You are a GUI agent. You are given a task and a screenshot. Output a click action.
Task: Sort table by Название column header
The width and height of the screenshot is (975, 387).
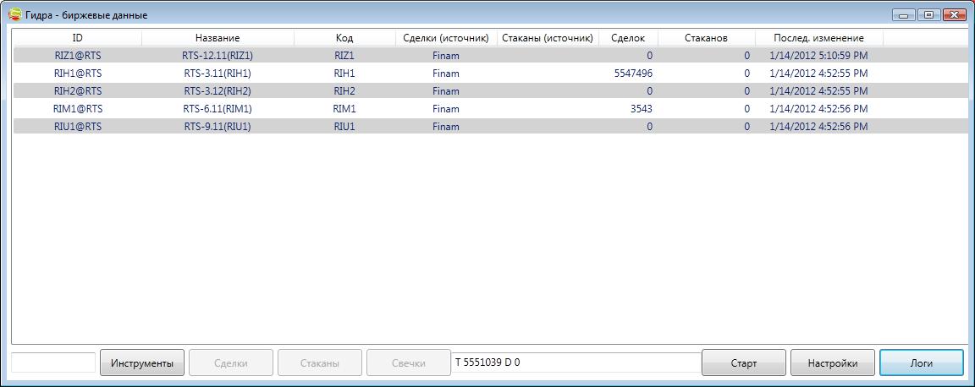[218, 38]
